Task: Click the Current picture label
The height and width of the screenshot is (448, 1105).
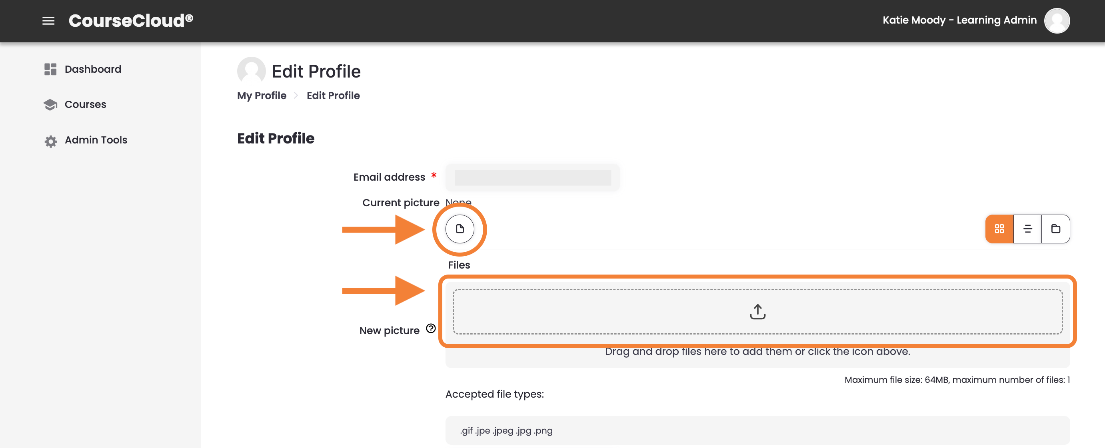Action: [401, 202]
